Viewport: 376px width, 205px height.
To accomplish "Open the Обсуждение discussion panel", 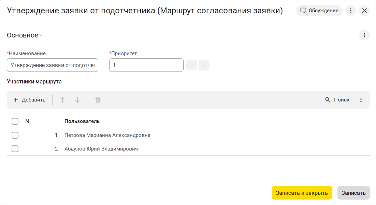I will [319, 11].
